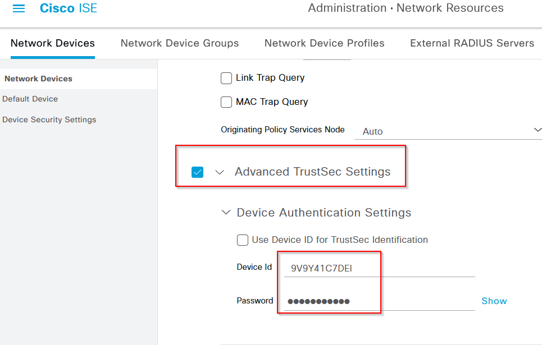Click the Password input field
The height and width of the screenshot is (345, 542).
click(379, 301)
